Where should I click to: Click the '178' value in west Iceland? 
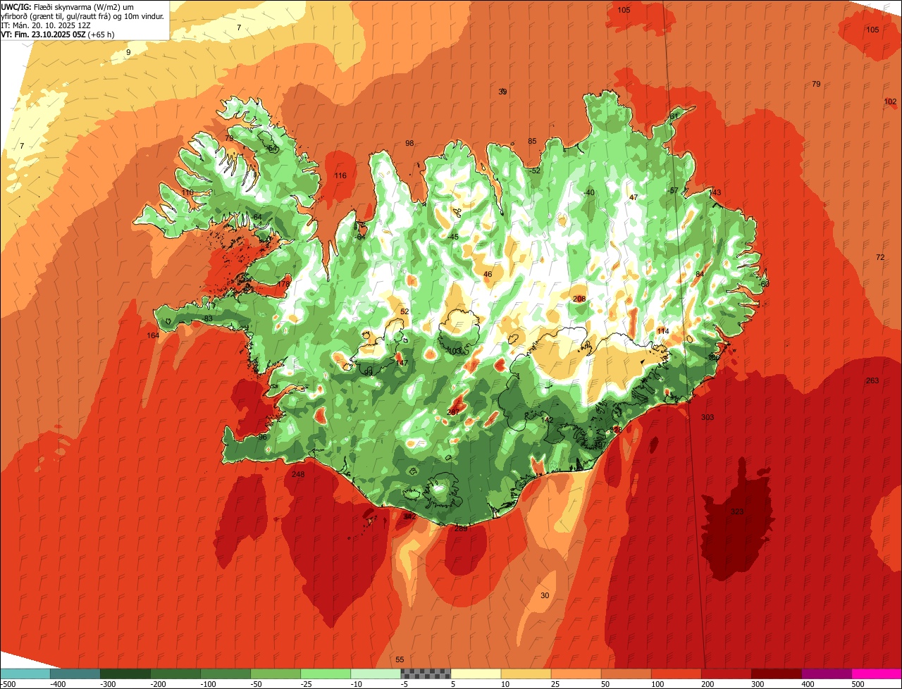point(284,284)
